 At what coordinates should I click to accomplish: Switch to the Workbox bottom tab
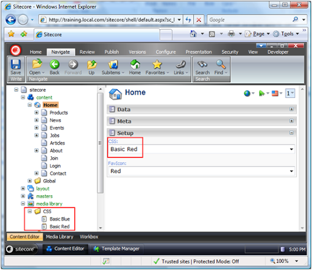point(89,237)
